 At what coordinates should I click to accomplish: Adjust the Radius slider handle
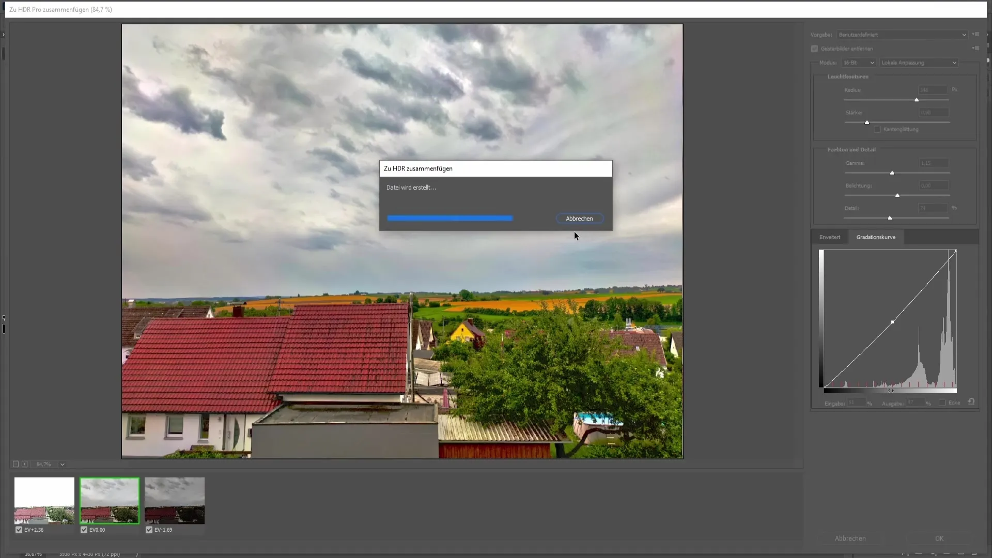917,100
